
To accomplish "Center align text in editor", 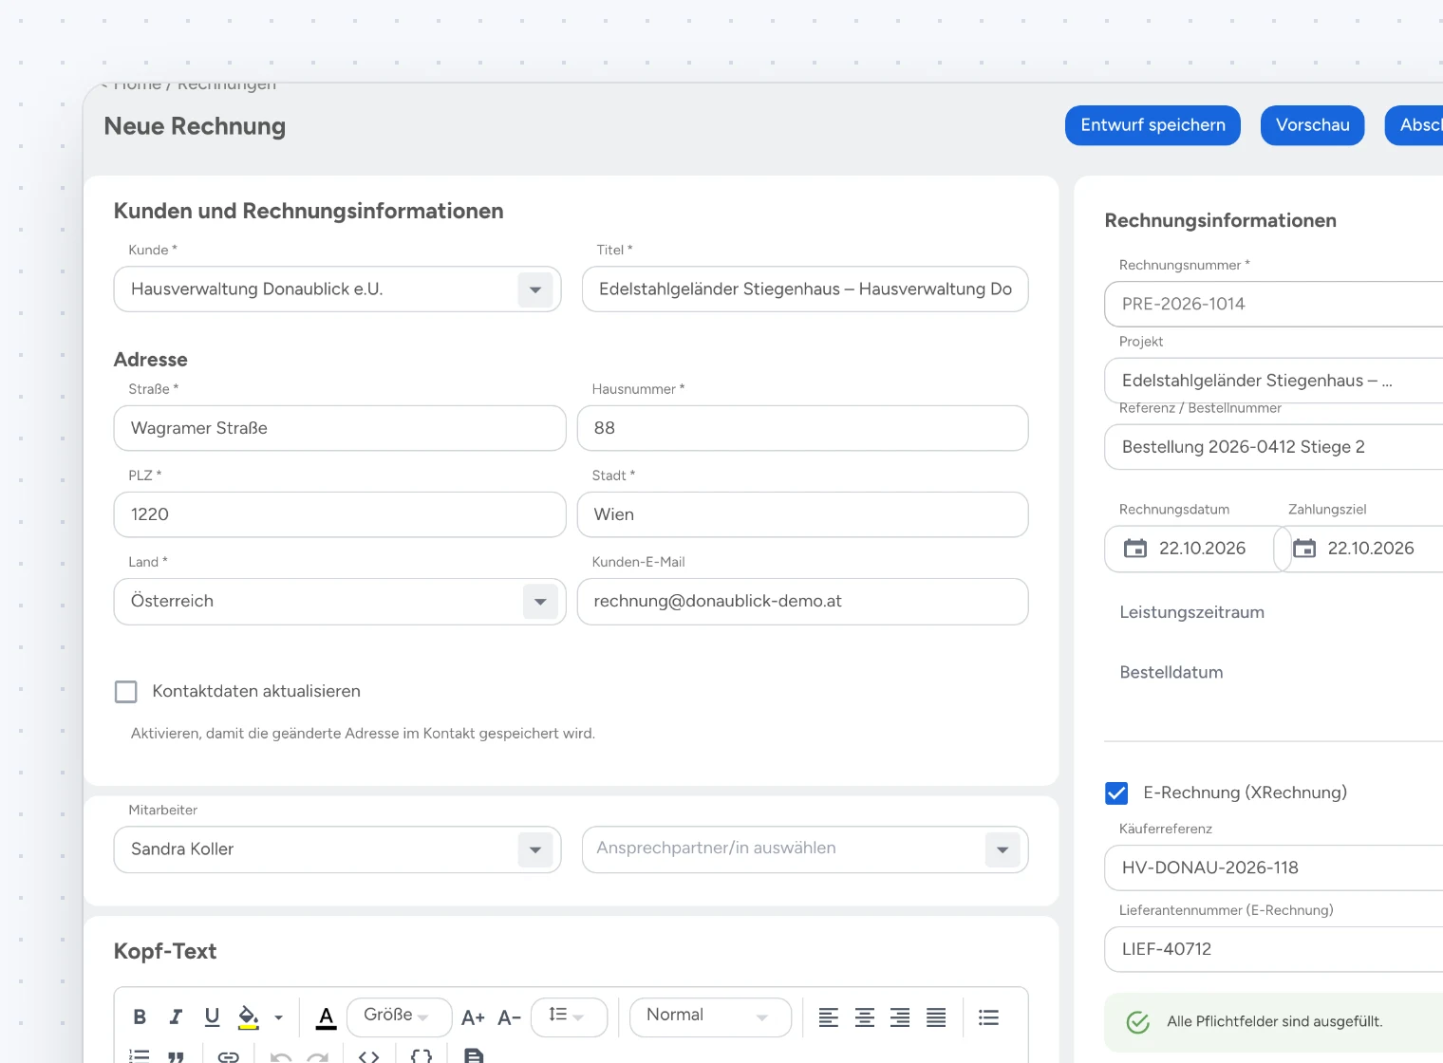I will tap(865, 1017).
